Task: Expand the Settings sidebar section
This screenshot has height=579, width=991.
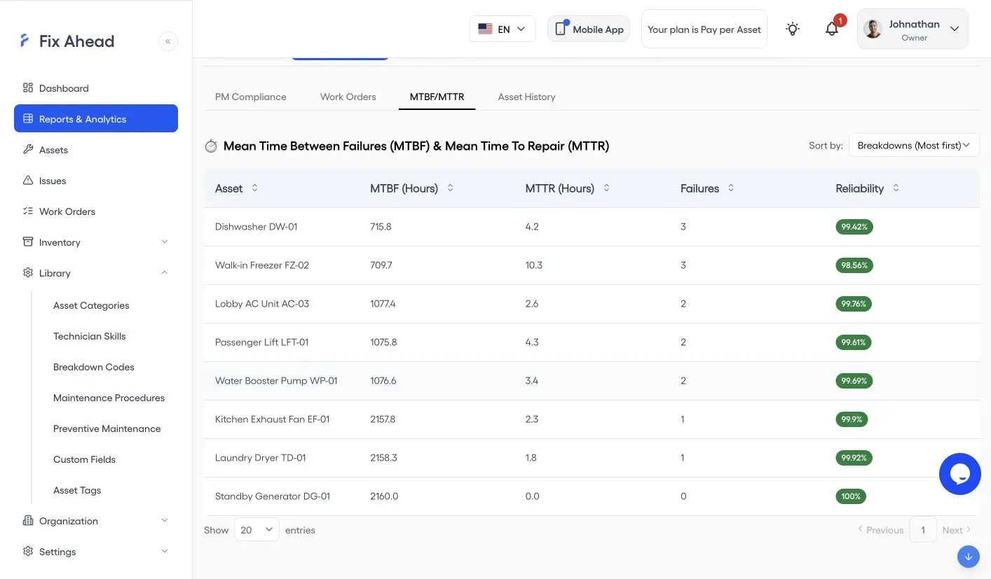Action: pos(96,552)
